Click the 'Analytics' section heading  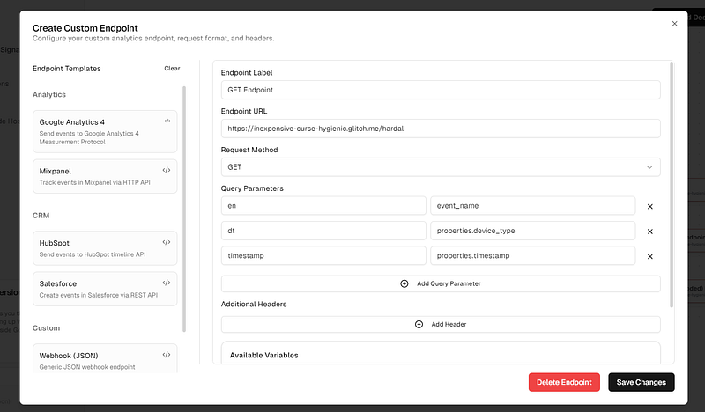(x=49, y=94)
